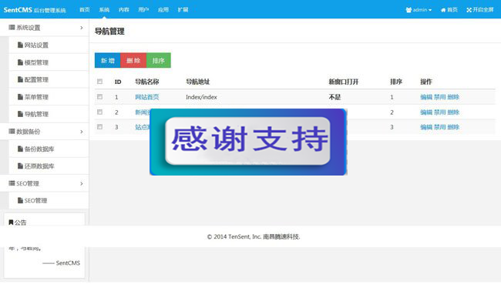
Task: Click 删除 link for row ID 2
Action: (x=453, y=112)
